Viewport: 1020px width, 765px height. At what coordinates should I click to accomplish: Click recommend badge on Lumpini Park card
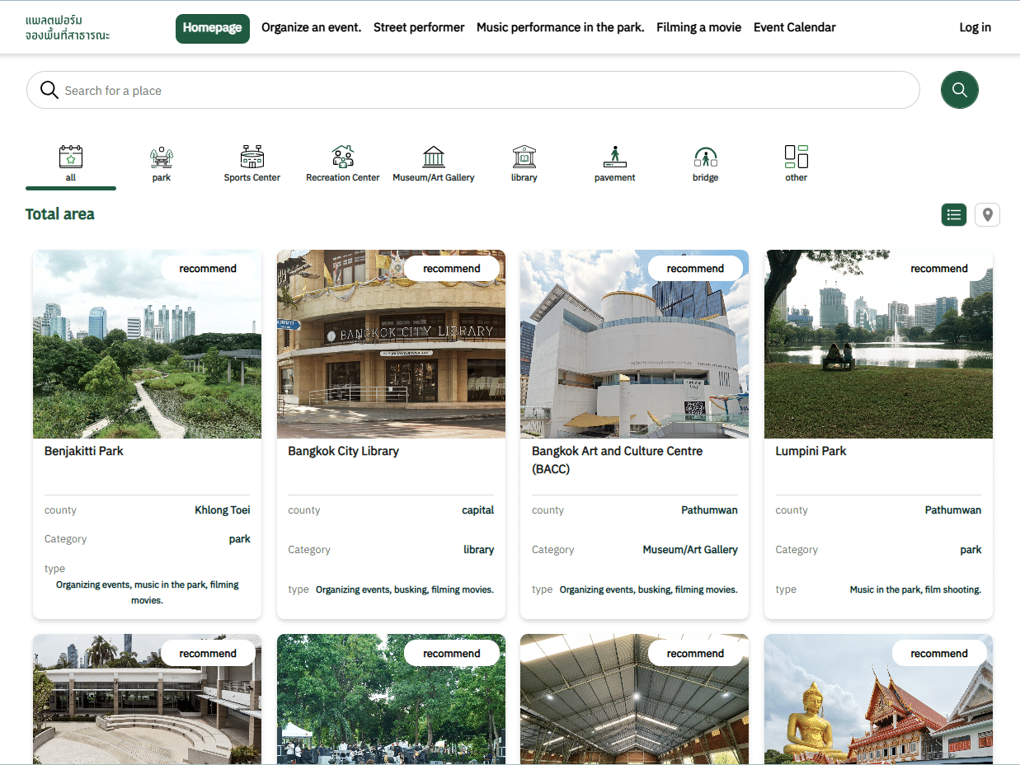tap(939, 269)
